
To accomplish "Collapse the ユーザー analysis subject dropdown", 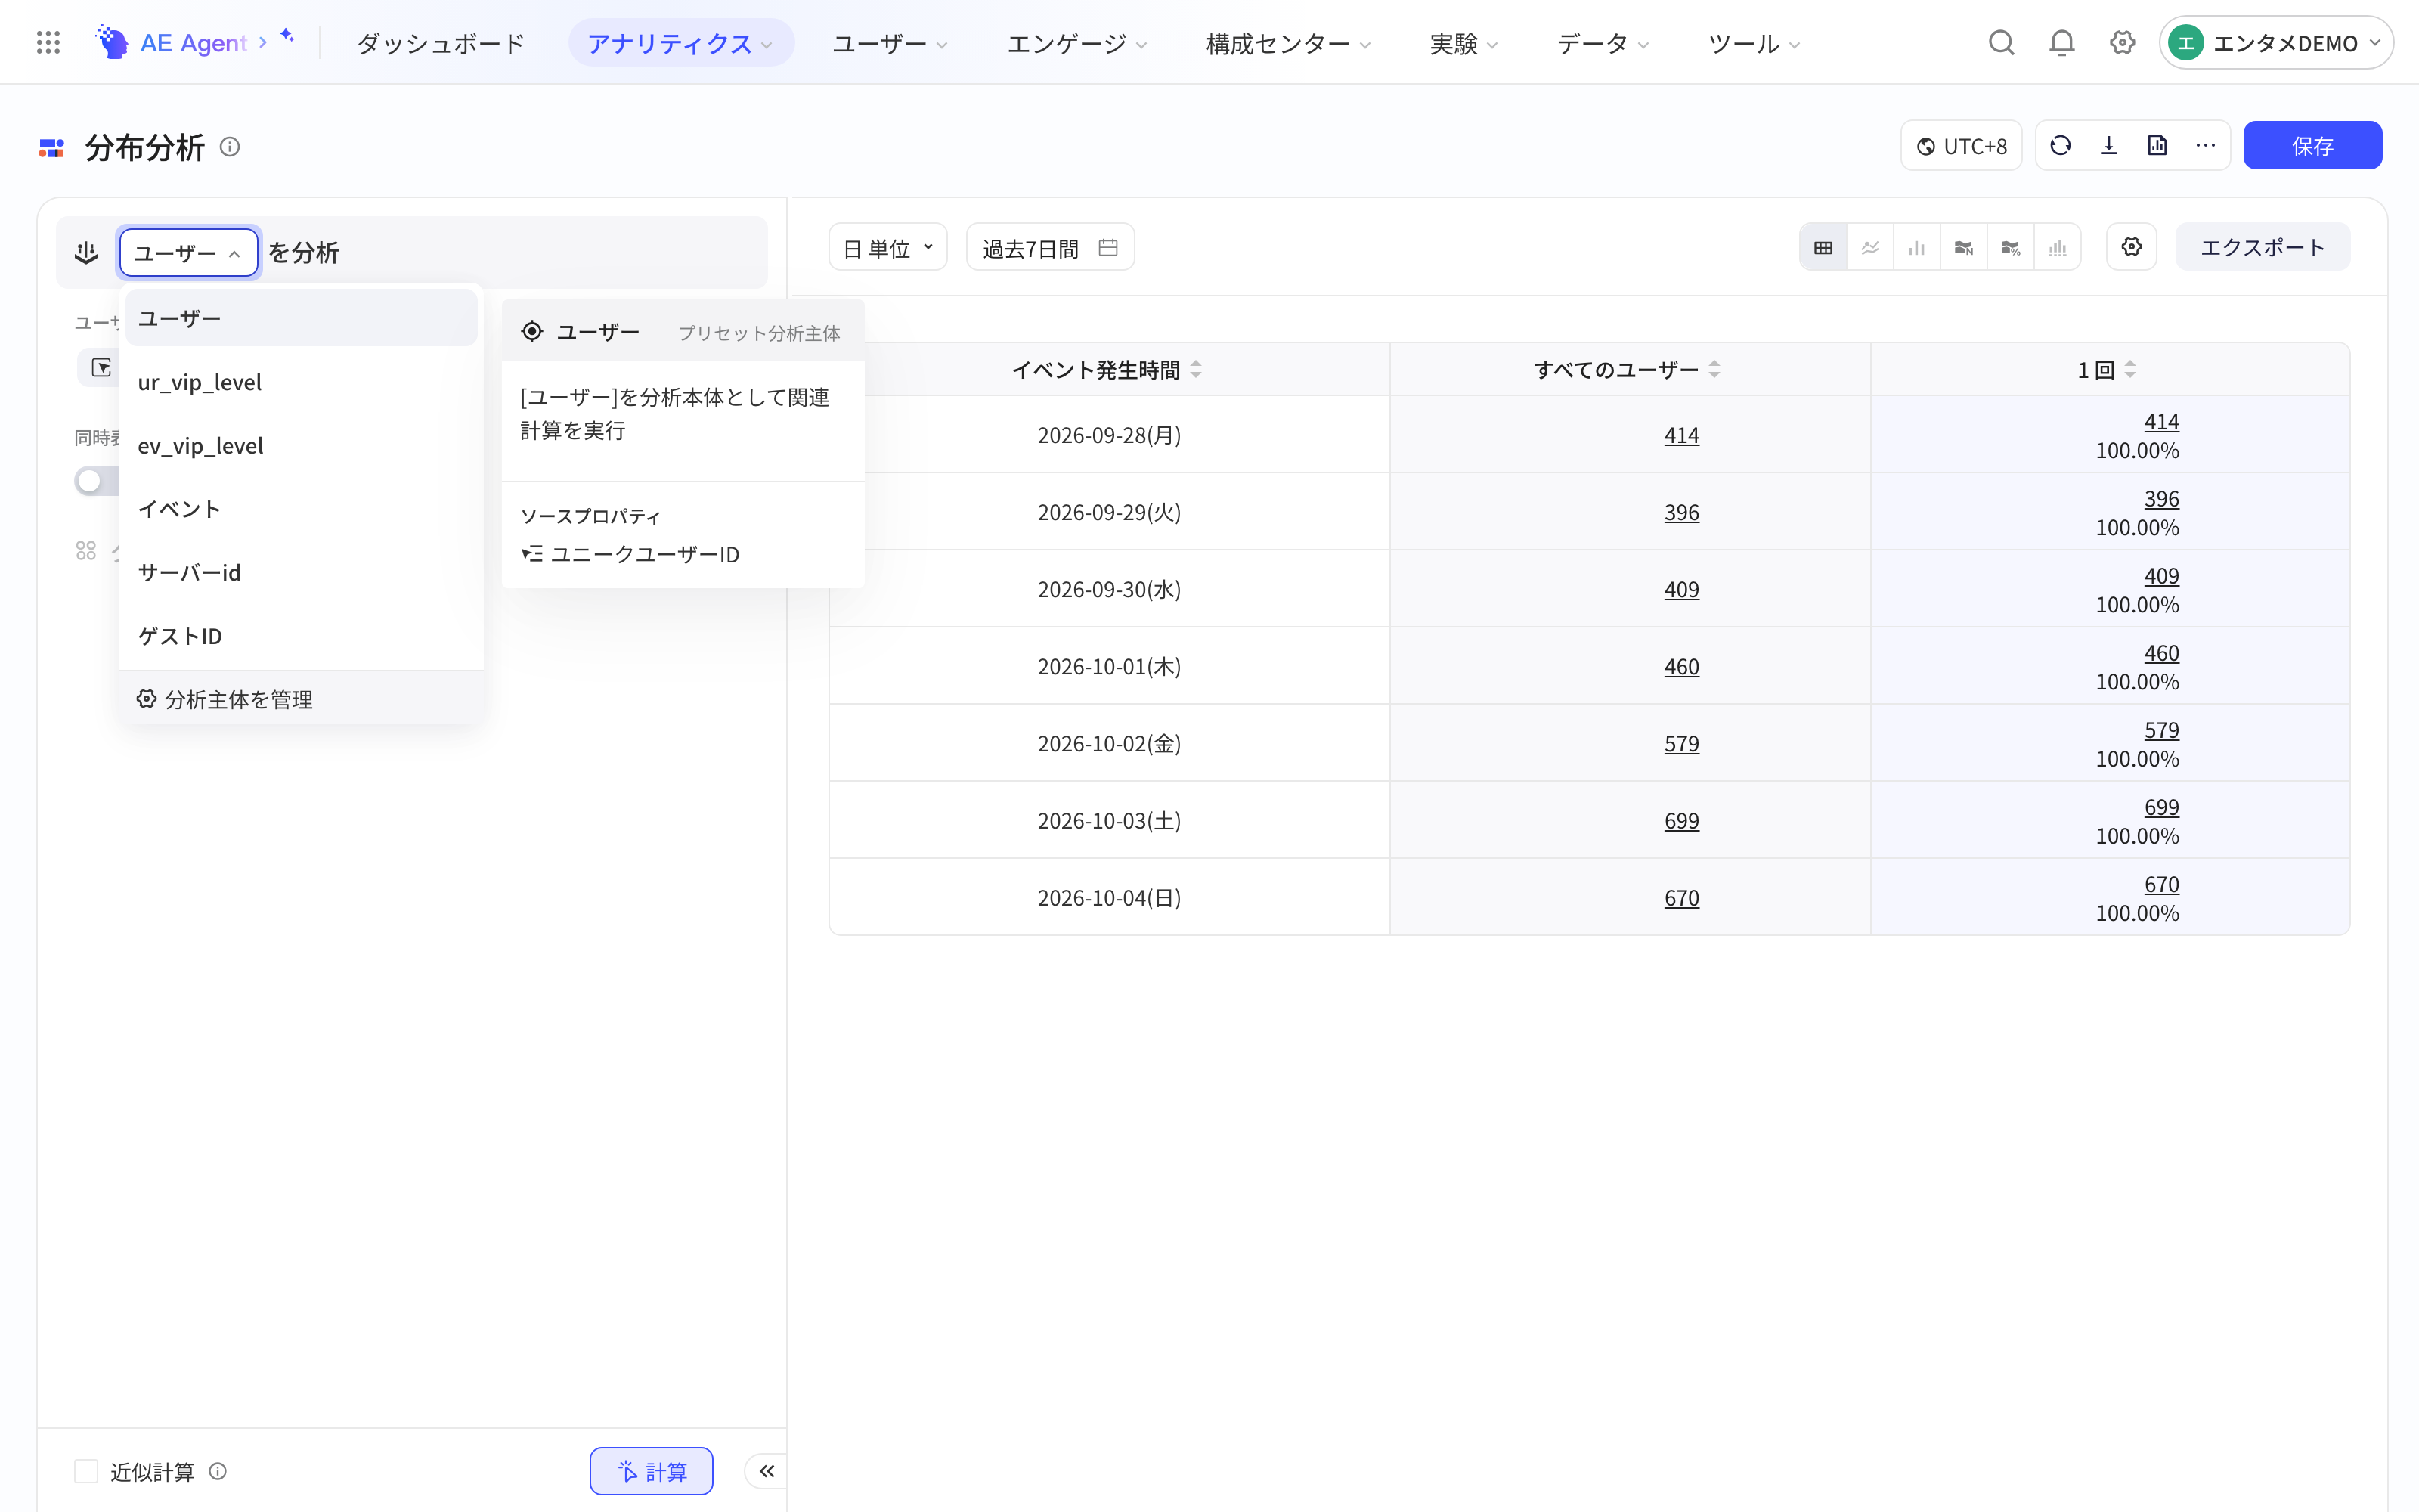I will coord(189,252).
